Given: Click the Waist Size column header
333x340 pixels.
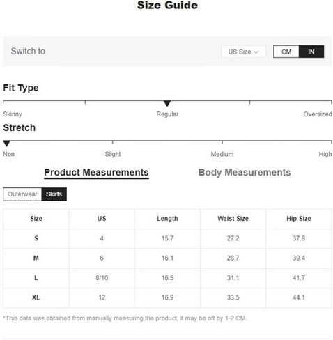Looking at the screenshot, I should 233,219.
